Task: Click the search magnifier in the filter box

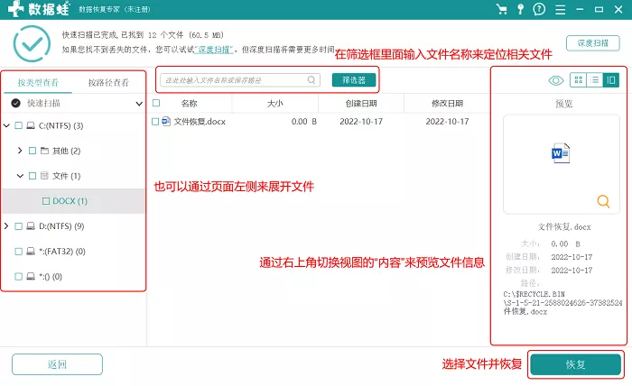Action: pyautogui.click(x=311, y=79)
